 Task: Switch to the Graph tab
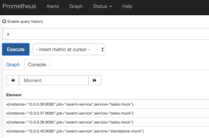coord(13,64)
